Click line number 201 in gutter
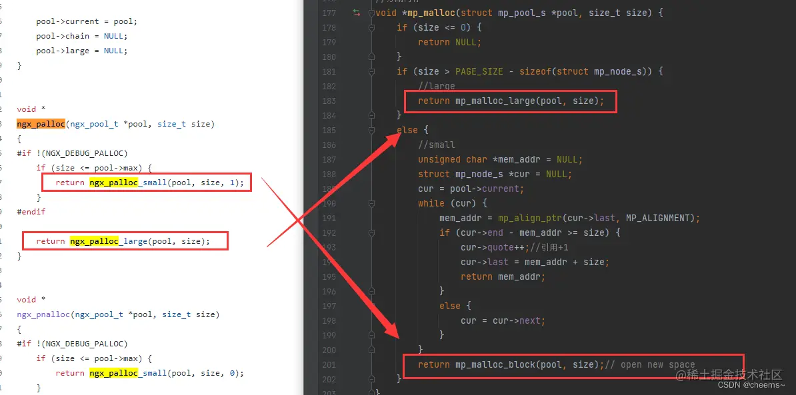 (x=329, y=364)
